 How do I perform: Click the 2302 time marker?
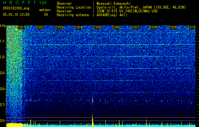tap(40, 27)
